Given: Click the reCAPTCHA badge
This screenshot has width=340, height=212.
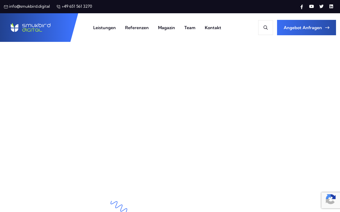Looking at the screenshot, I should [x=331, y=200].
